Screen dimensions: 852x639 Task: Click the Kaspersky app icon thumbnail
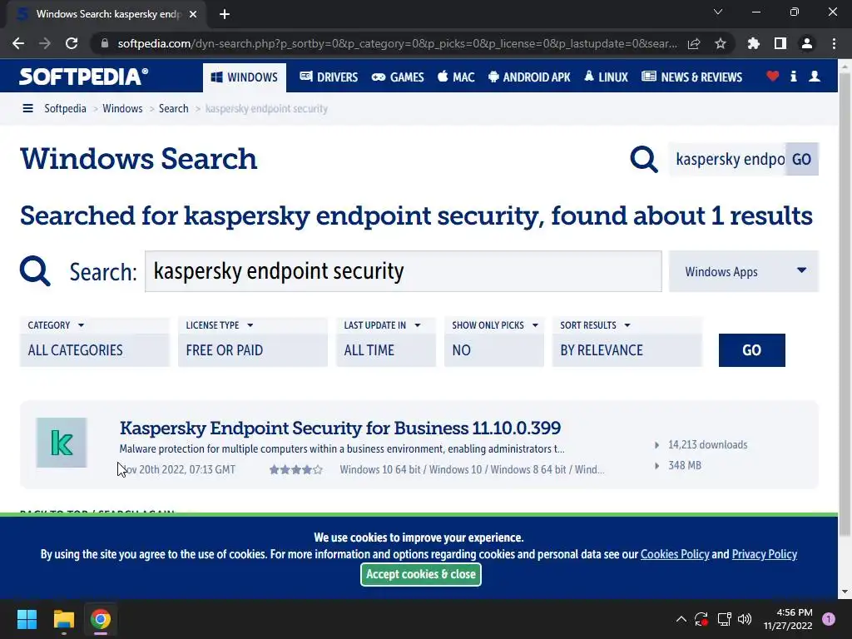(x=62, y=443)
